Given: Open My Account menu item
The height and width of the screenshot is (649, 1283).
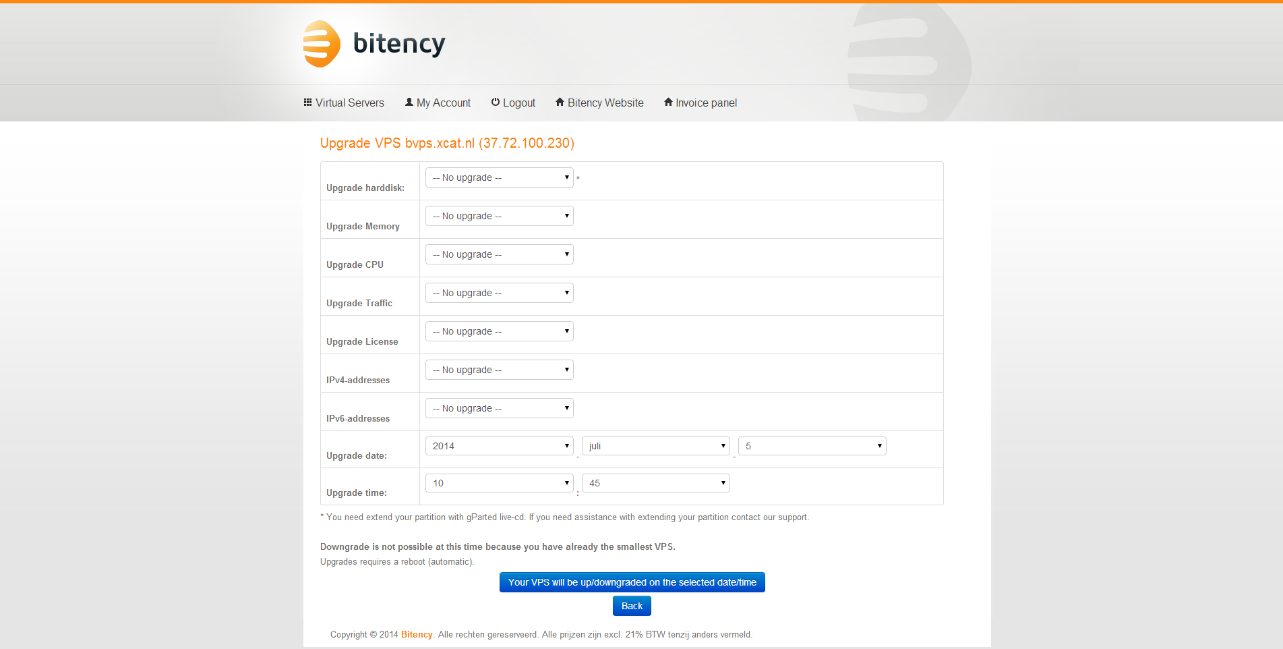Looking at the screenshot, I should click(x=444, y=103).
